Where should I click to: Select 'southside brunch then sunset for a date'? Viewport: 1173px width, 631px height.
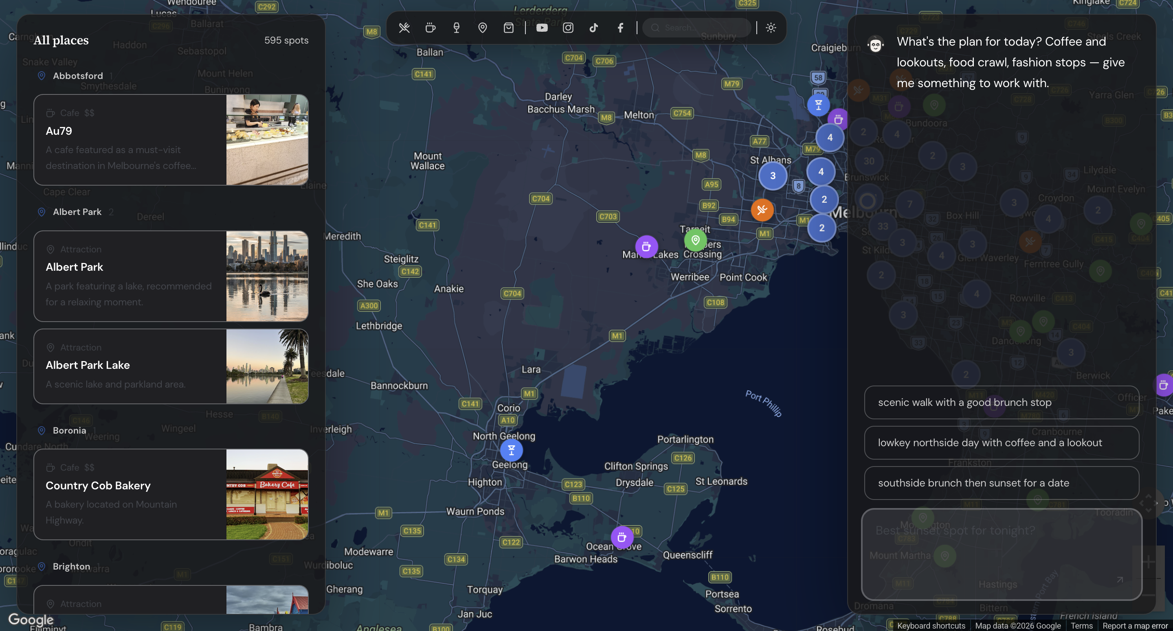point(1001,483)
